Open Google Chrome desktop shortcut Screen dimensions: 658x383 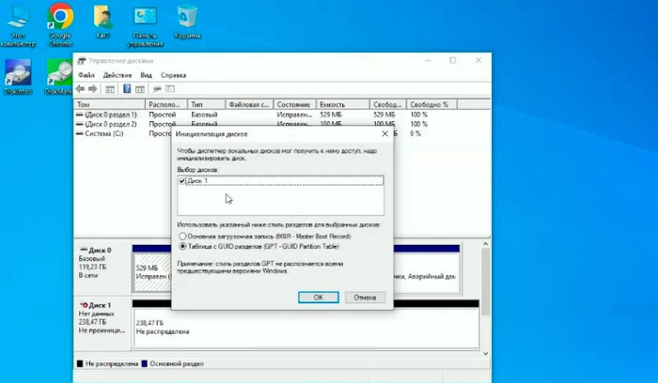pyautogui.click(x=60, y=17)
